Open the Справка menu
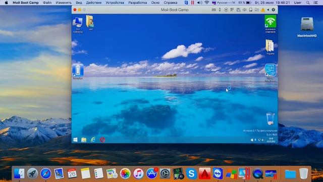Viewport: 323px width, 182px height. coord(171,3)
